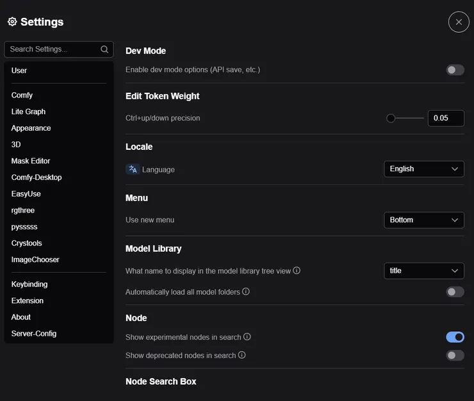Enable the Dev Mode toggle
The width and height of the screenshot is (474, 401).
click(455, 70)
